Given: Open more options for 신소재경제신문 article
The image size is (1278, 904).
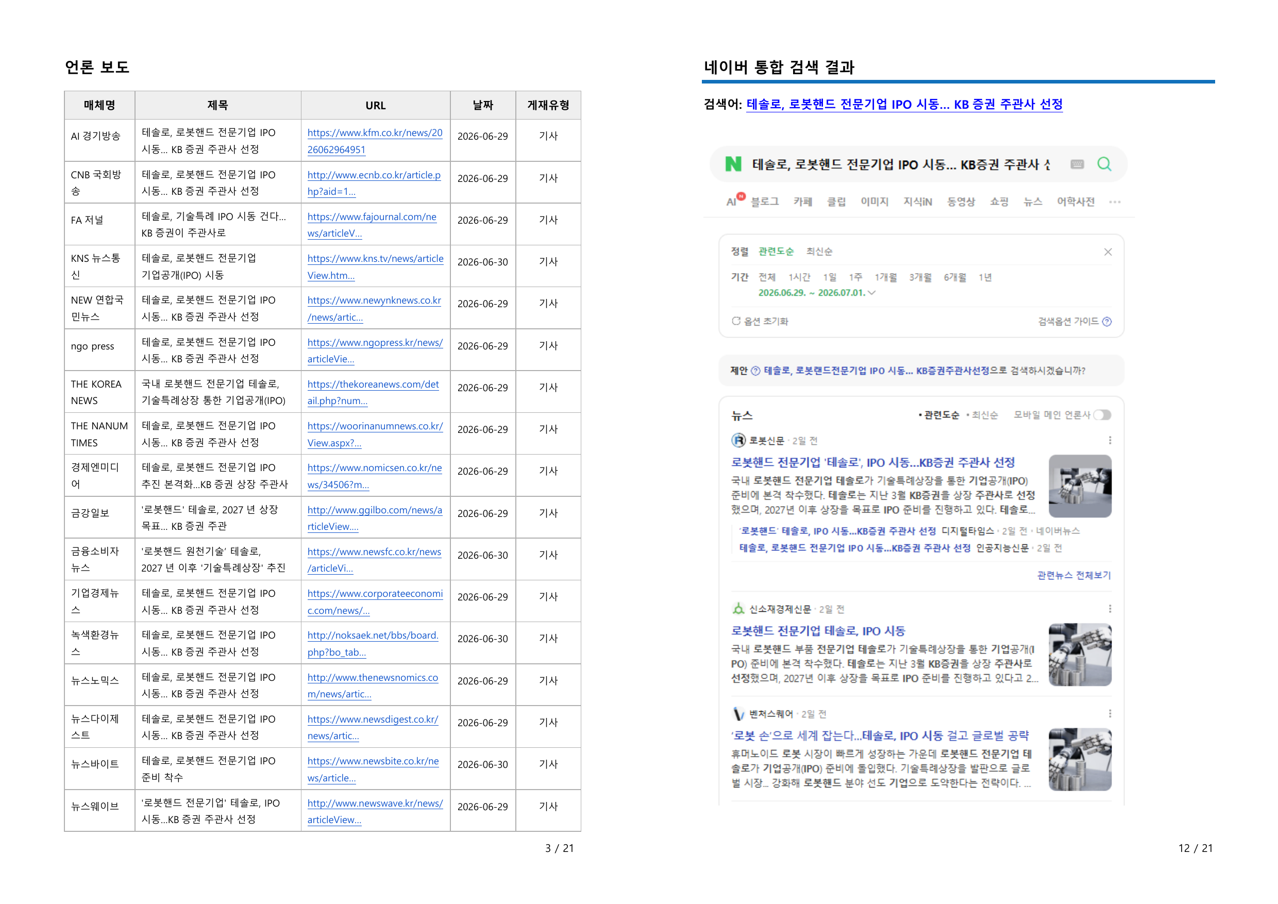Looking at the screenshot, I should pyautogui.click(x=1110, y=609).
